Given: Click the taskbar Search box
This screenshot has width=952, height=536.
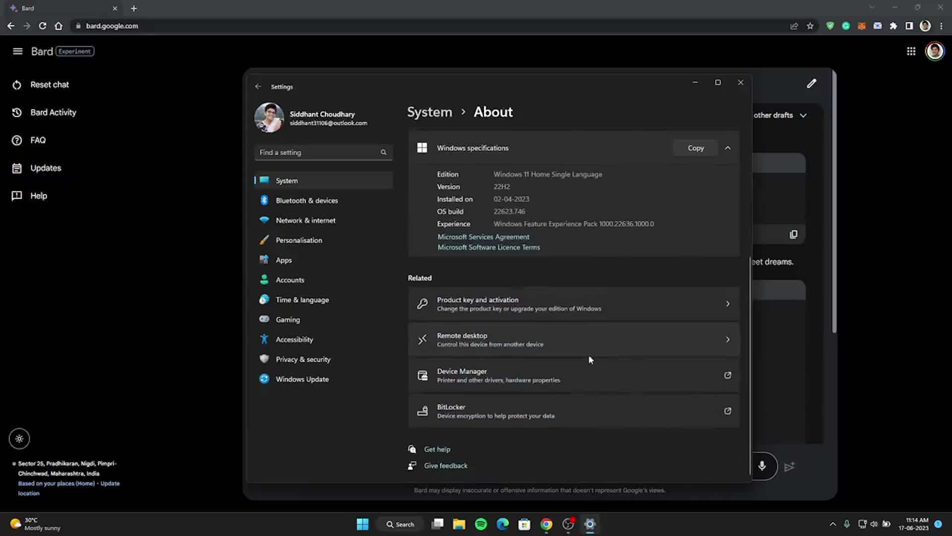Looking at the screenshot, I should (x=400, y=524).
